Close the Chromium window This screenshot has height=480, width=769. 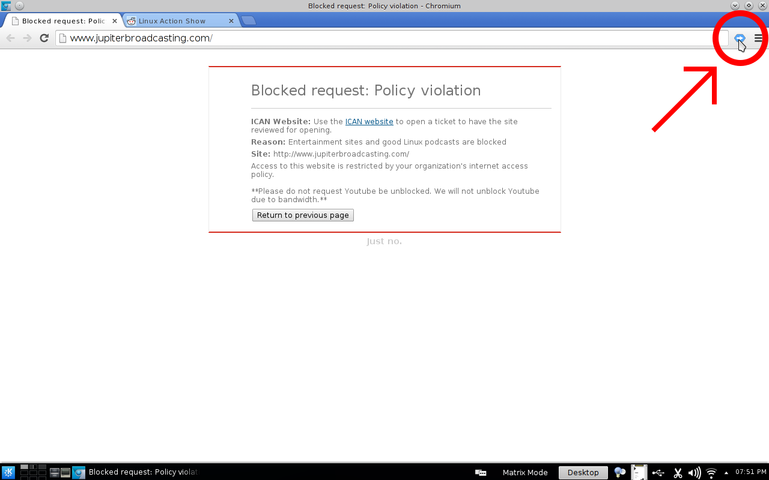pos(762,6)
